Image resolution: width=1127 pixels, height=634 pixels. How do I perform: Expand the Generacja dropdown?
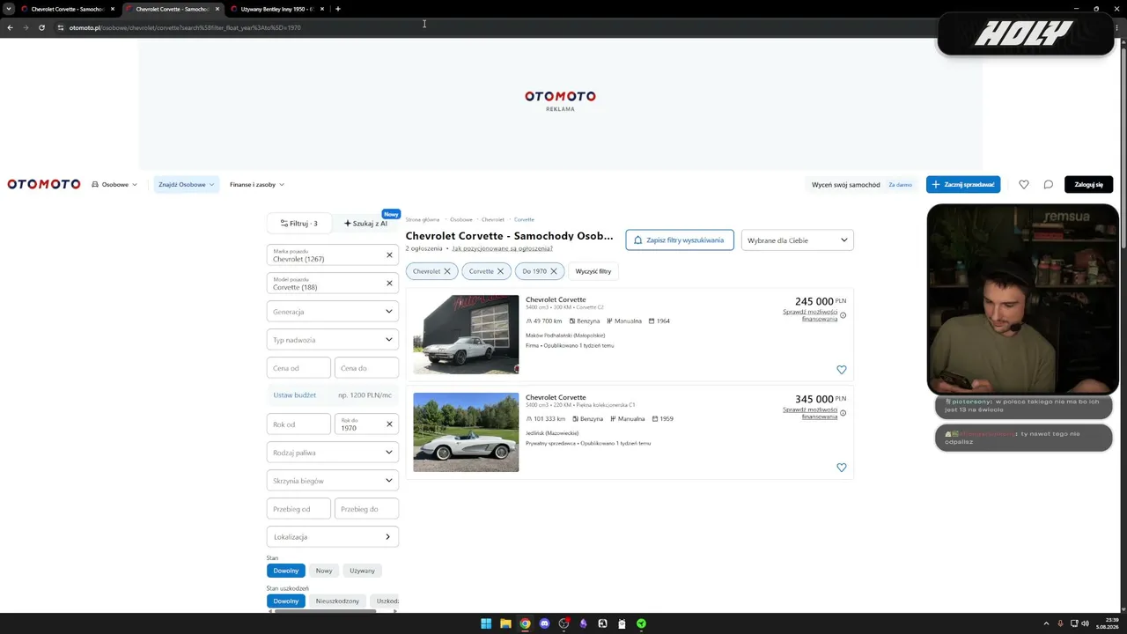point(333,312)
